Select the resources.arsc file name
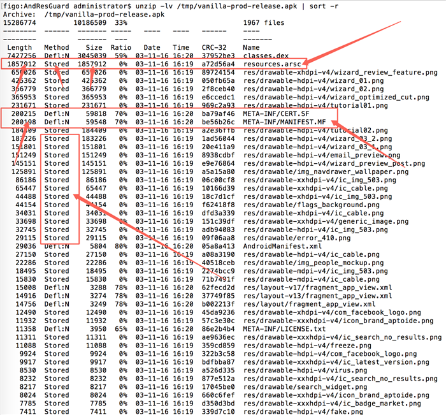The image size is (446, 415). click(272, 64)
